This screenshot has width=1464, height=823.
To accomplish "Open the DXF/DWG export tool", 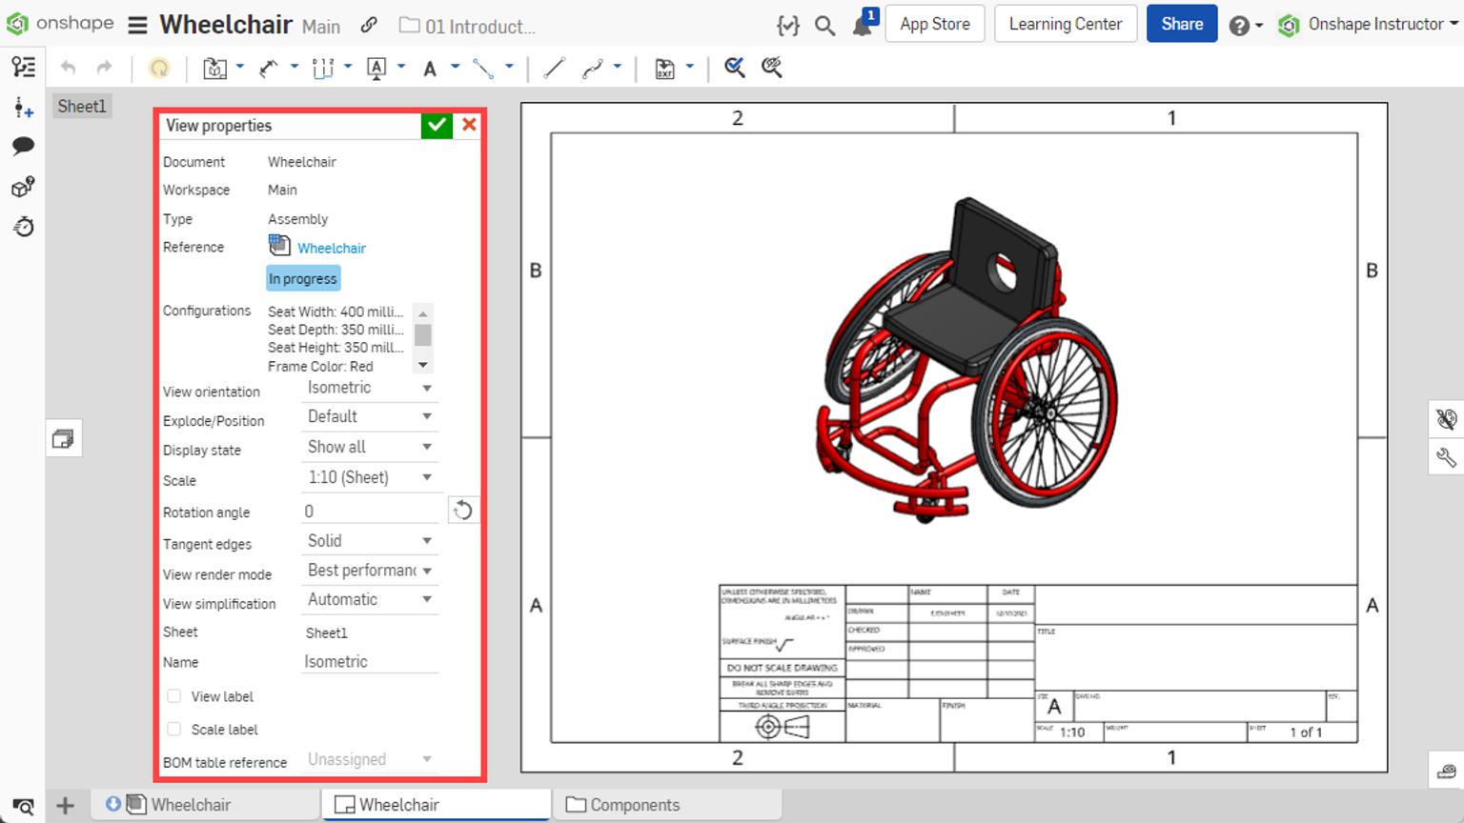I will (x=664, y=68).
